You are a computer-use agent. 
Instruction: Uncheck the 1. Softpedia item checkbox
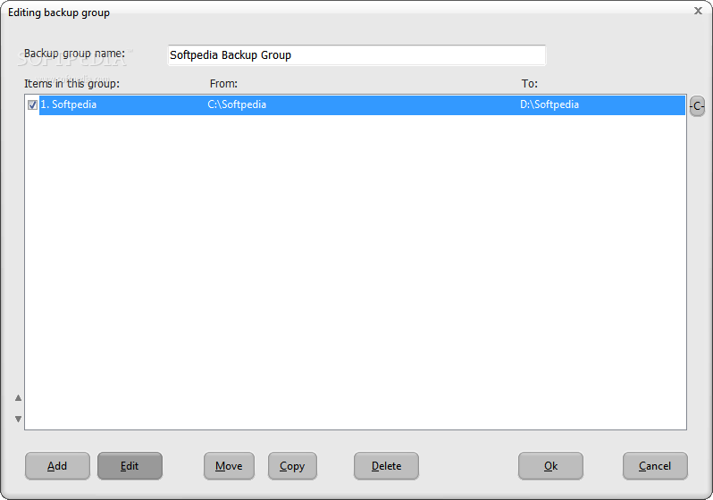coord(32,105)
